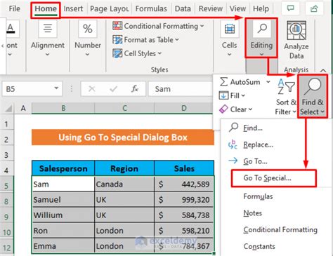The height and width of the screenshot is (256, 333).
Task: Open the Cells group icon
Action: point(230,29)
